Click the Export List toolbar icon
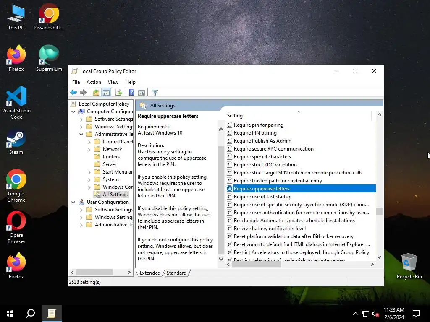This screenshot has height=322, width=430. [119, 93]
